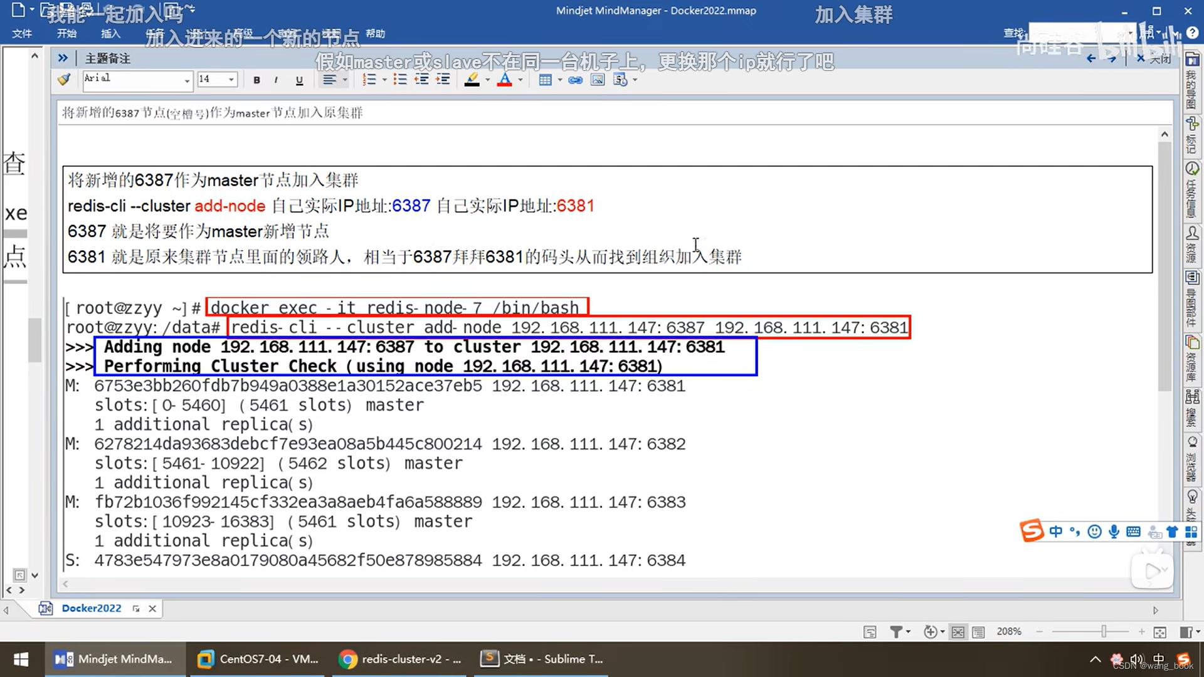The width and height of the screenshot is (1204, 677).
Task: Toggle italic formatting in notes toolbar
Action: click(x=276, y=80)
